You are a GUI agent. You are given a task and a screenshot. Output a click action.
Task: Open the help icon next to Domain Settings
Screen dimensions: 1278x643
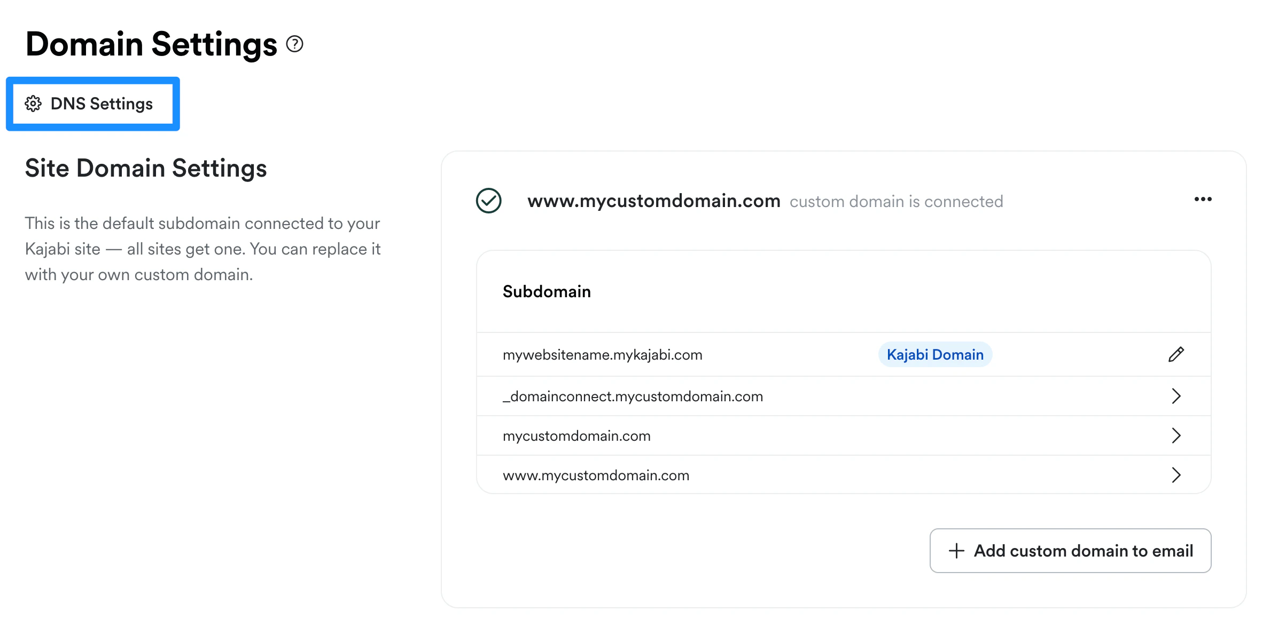pyautogui.click(x=294, y=45)
